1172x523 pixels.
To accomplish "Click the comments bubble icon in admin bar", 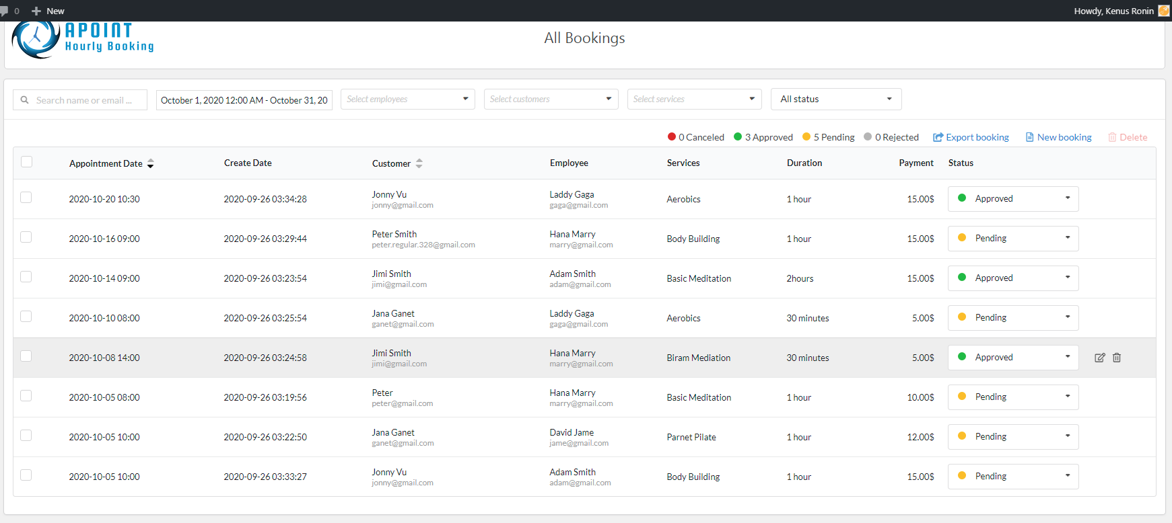I will point(5,11).
